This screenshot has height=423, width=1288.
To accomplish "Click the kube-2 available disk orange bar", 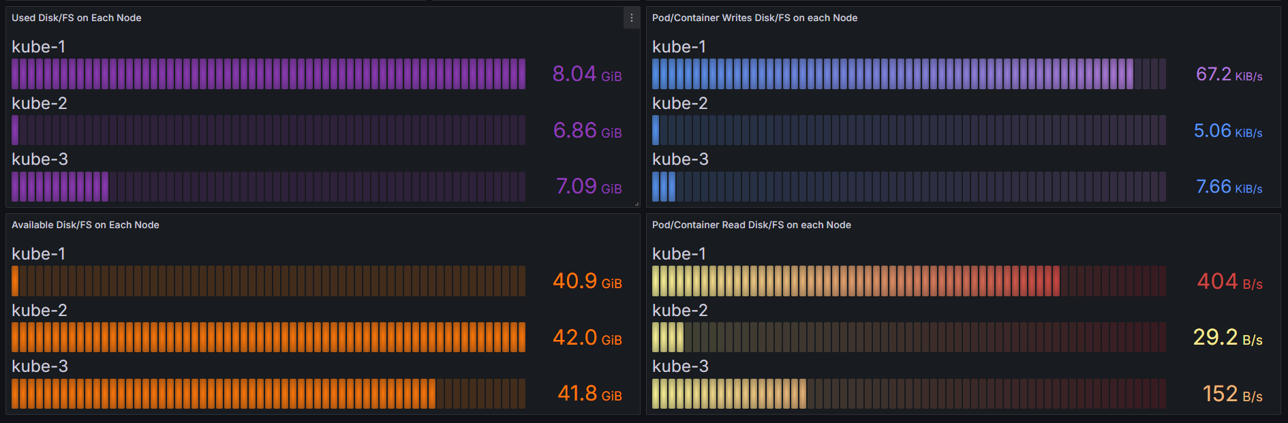I will click(x=269, y=337).
